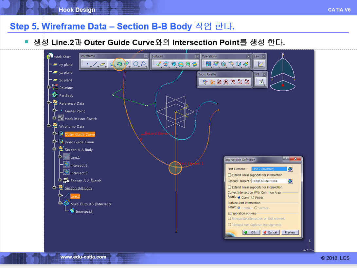Click the Line tool icon
This screenshot has height=268, width=357.
pyautogui.click(x=95, y=64)
